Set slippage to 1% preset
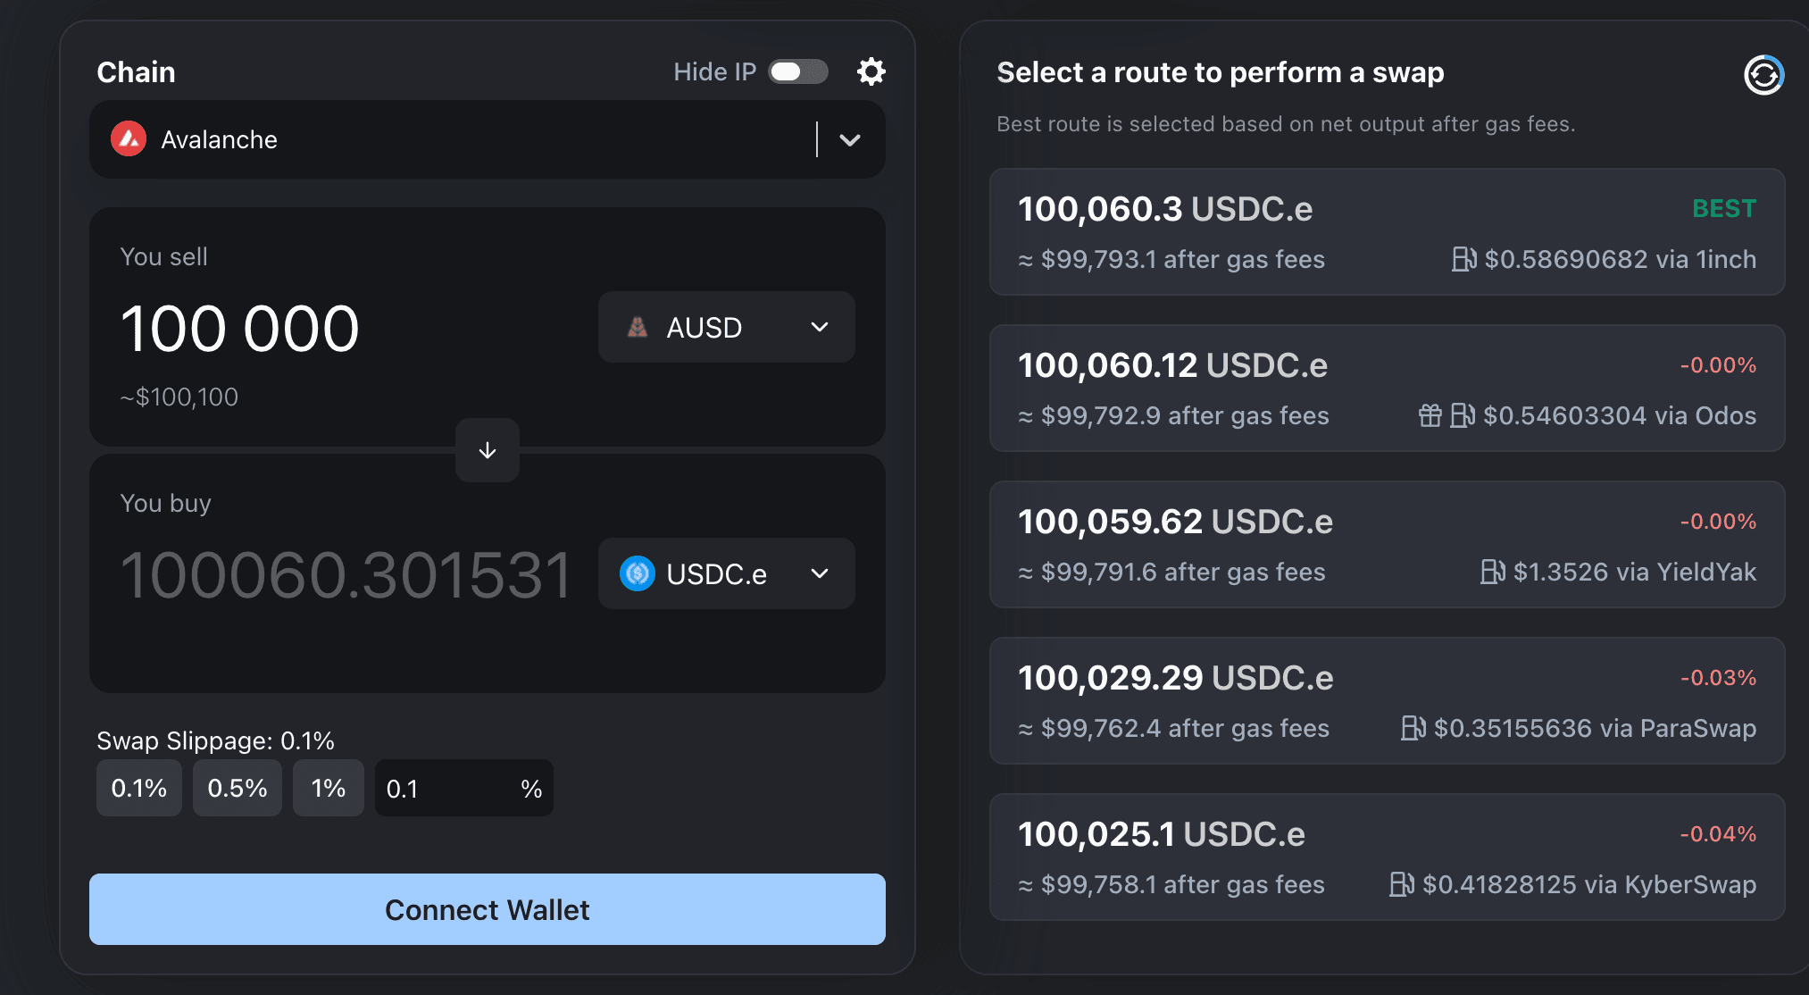1809x995 pixels. click(x=329, y=788)
